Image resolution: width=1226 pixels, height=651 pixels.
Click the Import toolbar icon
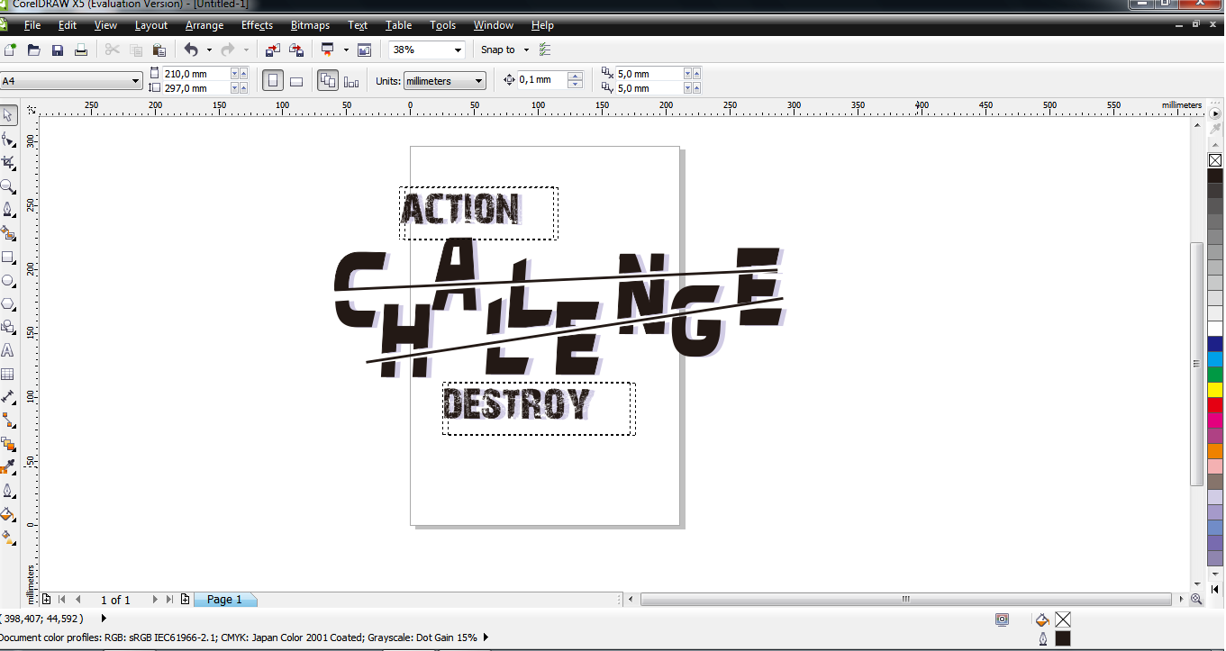coord(272,50)
